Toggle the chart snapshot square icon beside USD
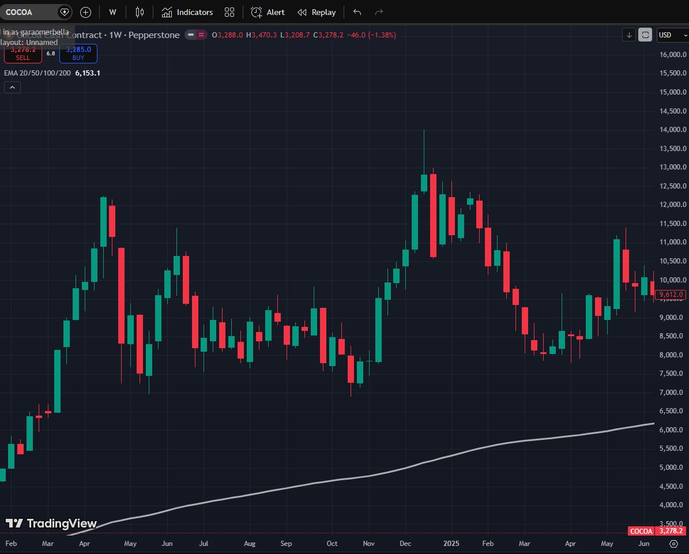Image resolution: width=689 pixels, height=554 pixels. tap(645, 35)
